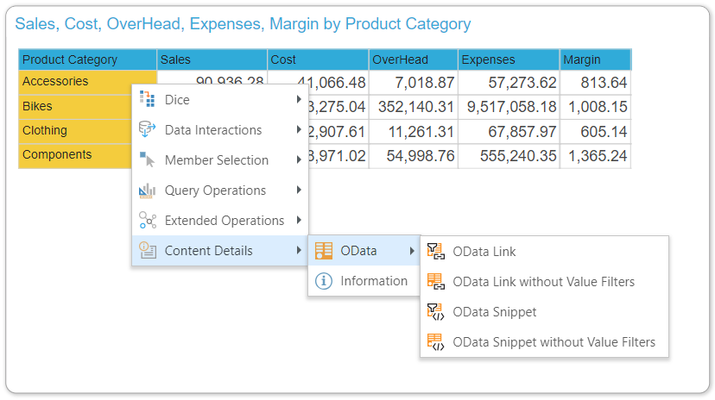
Task: Expand the Extended Operations submenu arrow
Action: (299, 221)
